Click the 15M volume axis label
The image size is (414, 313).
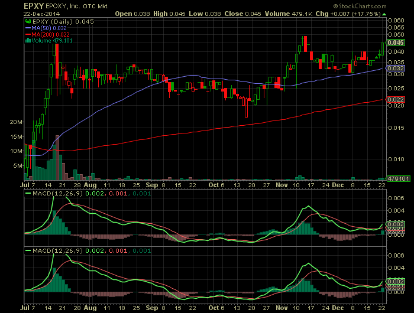pyautogui.click(x=16, y=136)
